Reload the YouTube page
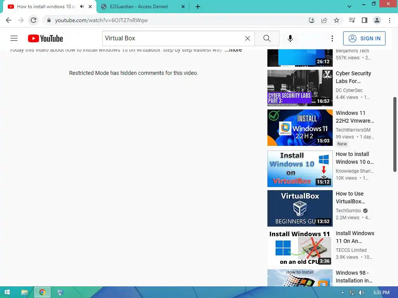 [x=33, y=20]
